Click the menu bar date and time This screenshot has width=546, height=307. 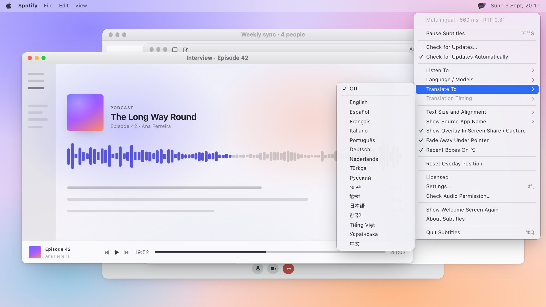tap(515, 6)
